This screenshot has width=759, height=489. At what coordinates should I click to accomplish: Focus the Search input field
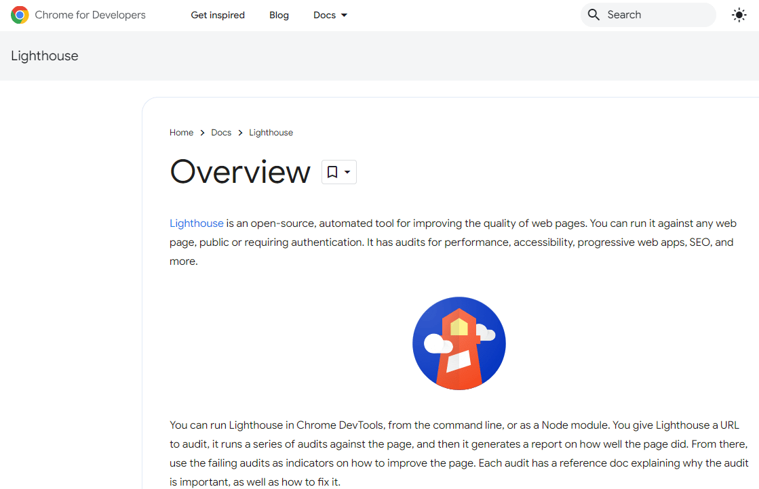coord(648,14)
